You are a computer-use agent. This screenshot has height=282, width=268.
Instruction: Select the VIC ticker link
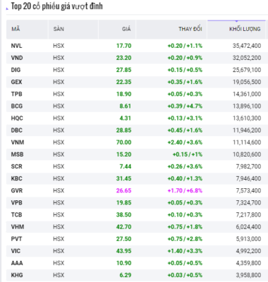coord(16,251)
